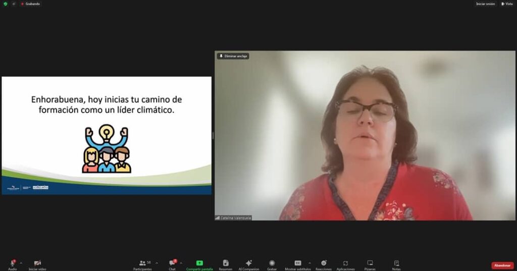Click the slide headline 'Enhorabuena, hoy inicias'
Image resolution: width=517 pixels, height=271 pixels.
coord(107,104)
